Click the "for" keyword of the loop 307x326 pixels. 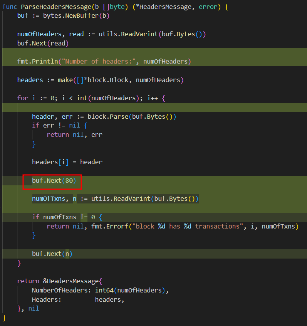coord(23,98)
